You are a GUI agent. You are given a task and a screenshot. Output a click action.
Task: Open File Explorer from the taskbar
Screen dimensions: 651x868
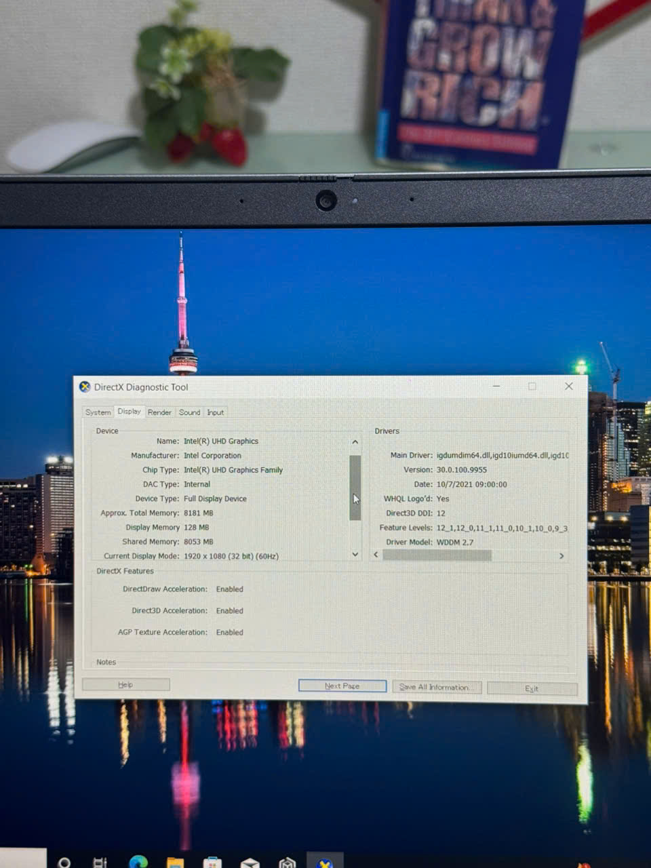175,863
